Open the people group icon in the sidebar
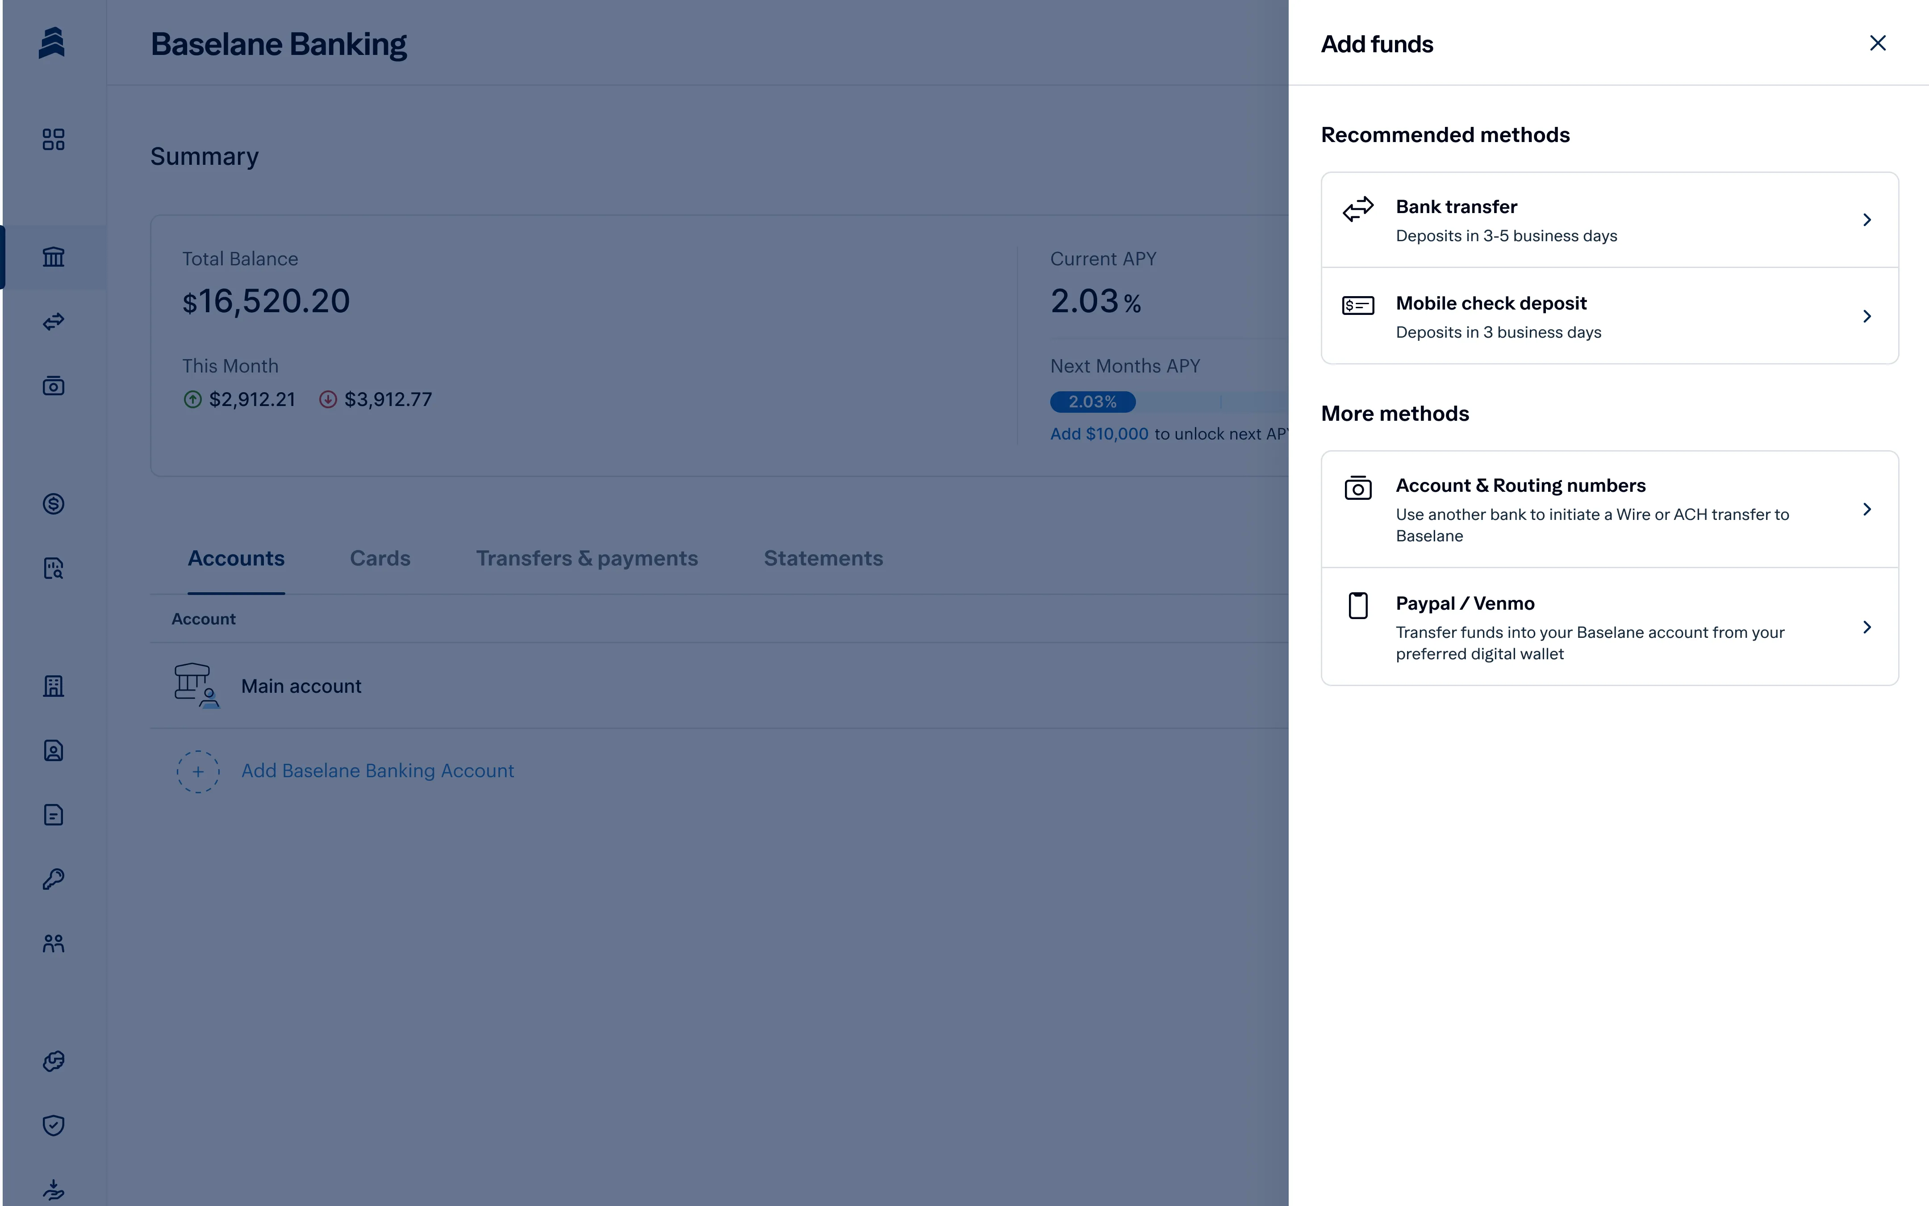 coord(54,943)
